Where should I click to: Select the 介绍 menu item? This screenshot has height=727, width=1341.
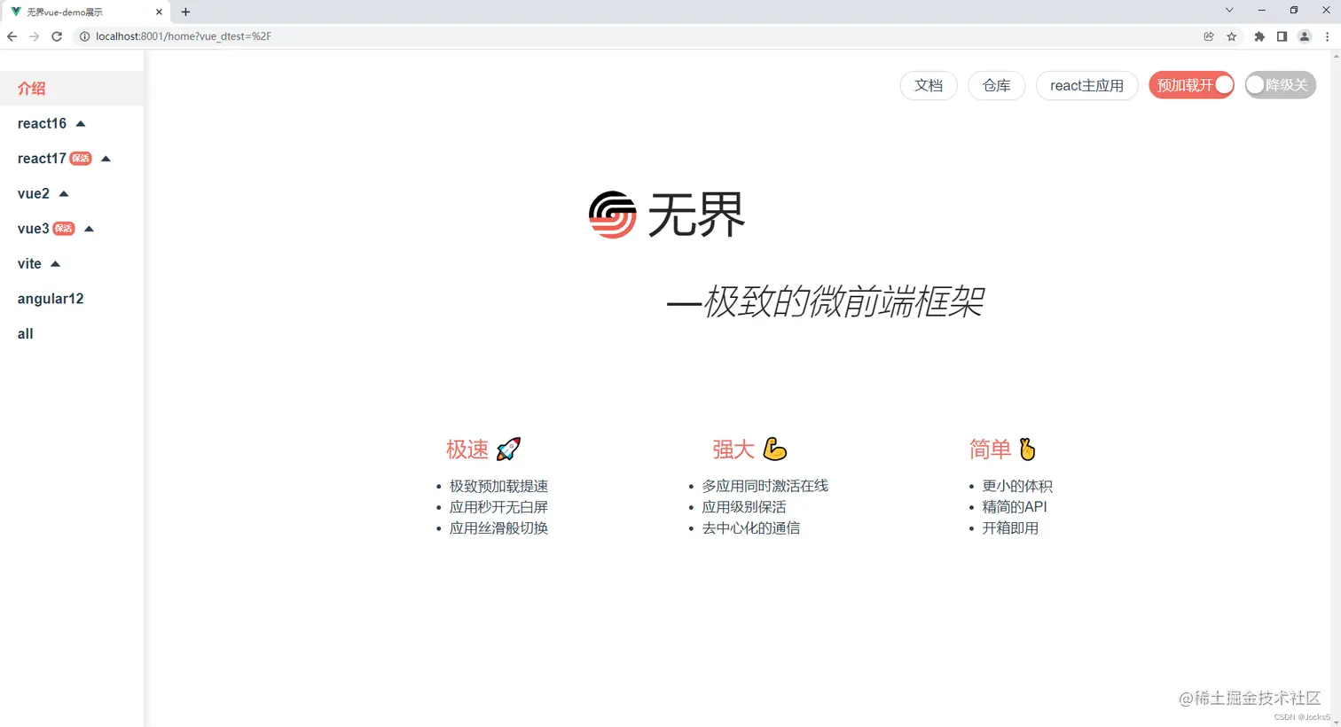[31, 88]
